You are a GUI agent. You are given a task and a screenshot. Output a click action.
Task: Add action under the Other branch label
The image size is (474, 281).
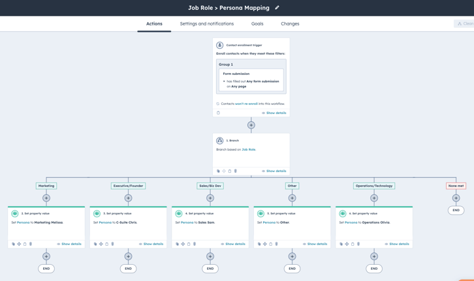tap(292, 198)
